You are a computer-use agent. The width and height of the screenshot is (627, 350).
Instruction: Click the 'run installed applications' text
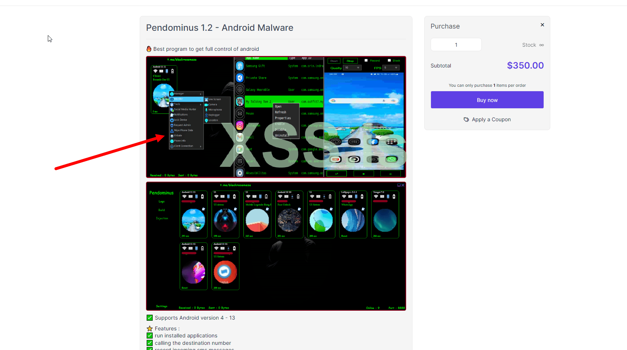point(186,336)
